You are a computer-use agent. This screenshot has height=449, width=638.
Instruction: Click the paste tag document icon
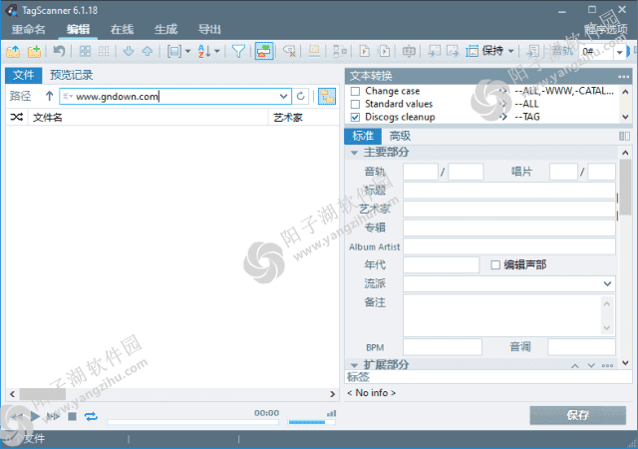point(384,51)
